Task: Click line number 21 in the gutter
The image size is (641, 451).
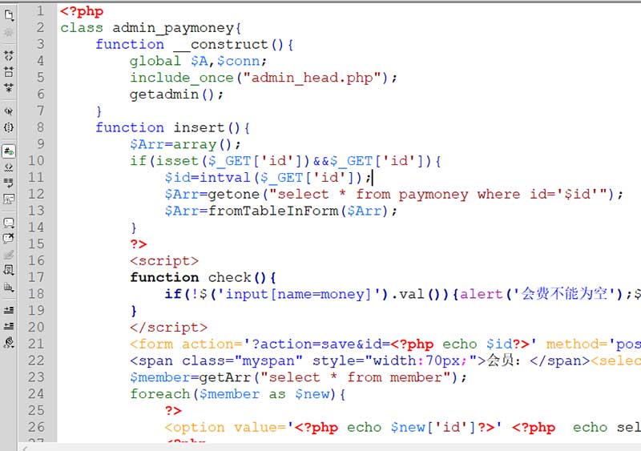Action: pos(36,344)
